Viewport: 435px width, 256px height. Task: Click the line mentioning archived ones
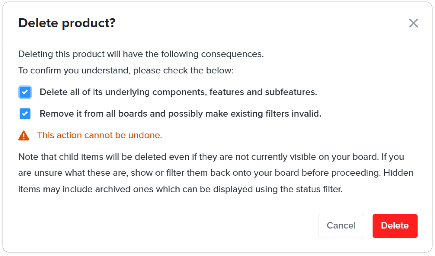click(180, 189)
